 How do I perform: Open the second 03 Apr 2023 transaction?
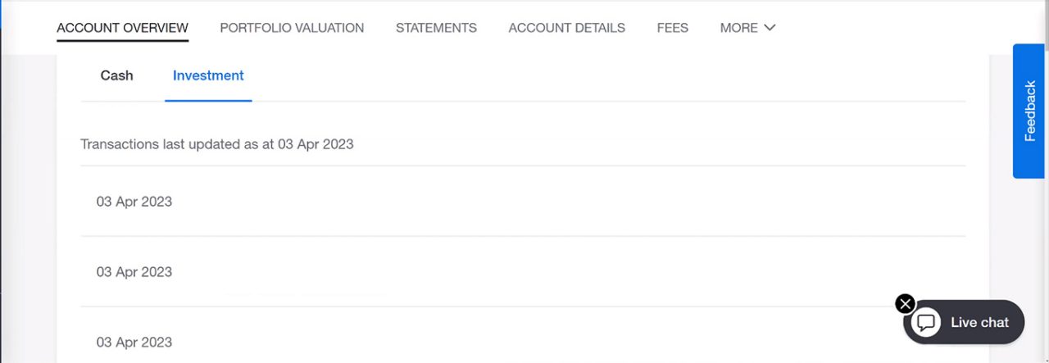pyautogui.click(x=523, y=272)
